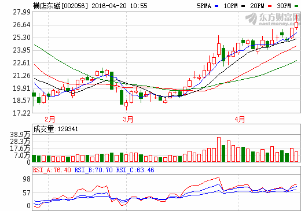Click the 5PMA legend label
The height and width of the screenshot is (211, 301).
click(204, 6)
